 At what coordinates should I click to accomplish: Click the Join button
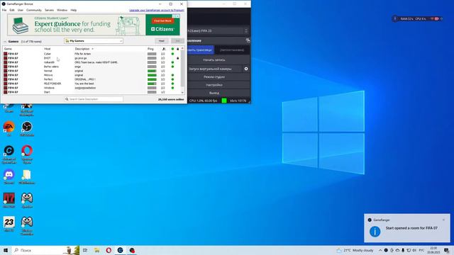[177, 41]
